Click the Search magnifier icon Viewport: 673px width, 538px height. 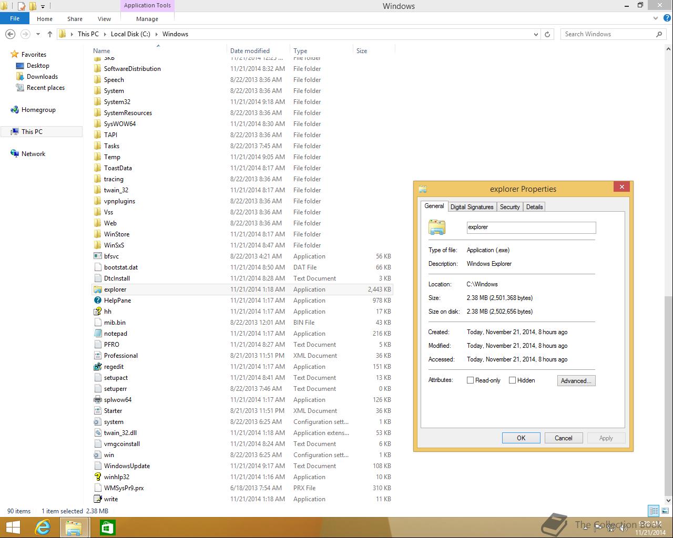coord(659,34)
